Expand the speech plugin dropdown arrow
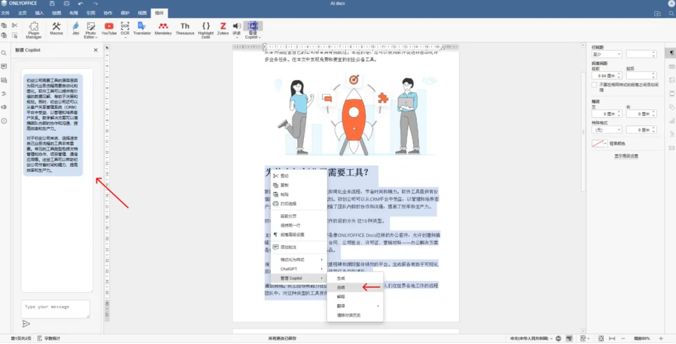 click(x=237, y=38)
